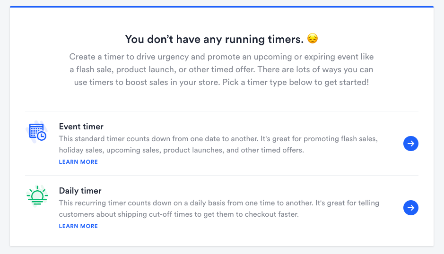Viewport: 444px width, 254px height.
Task: Open Learn More under Daily timer
Action: (x=78, y=226)
